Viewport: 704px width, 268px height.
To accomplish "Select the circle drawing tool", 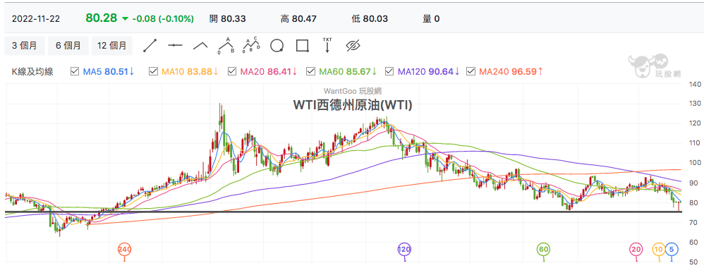I will 277,45.
